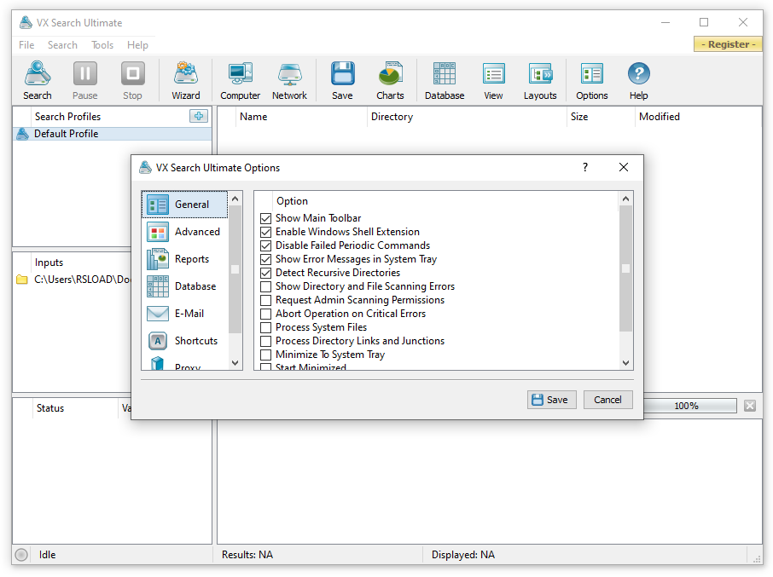Uncheck Enable Windows Shell Extension
Viewport: 773px width, 577px height.
point(265,232)
